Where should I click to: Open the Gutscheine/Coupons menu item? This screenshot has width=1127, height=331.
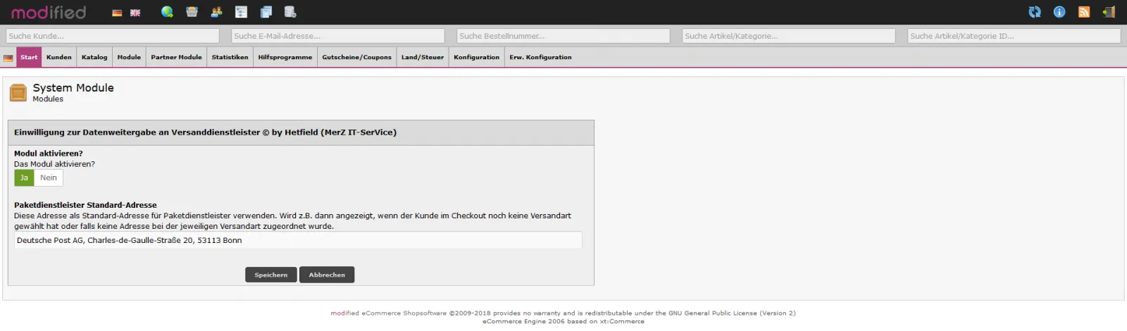(x=356, y=58)
